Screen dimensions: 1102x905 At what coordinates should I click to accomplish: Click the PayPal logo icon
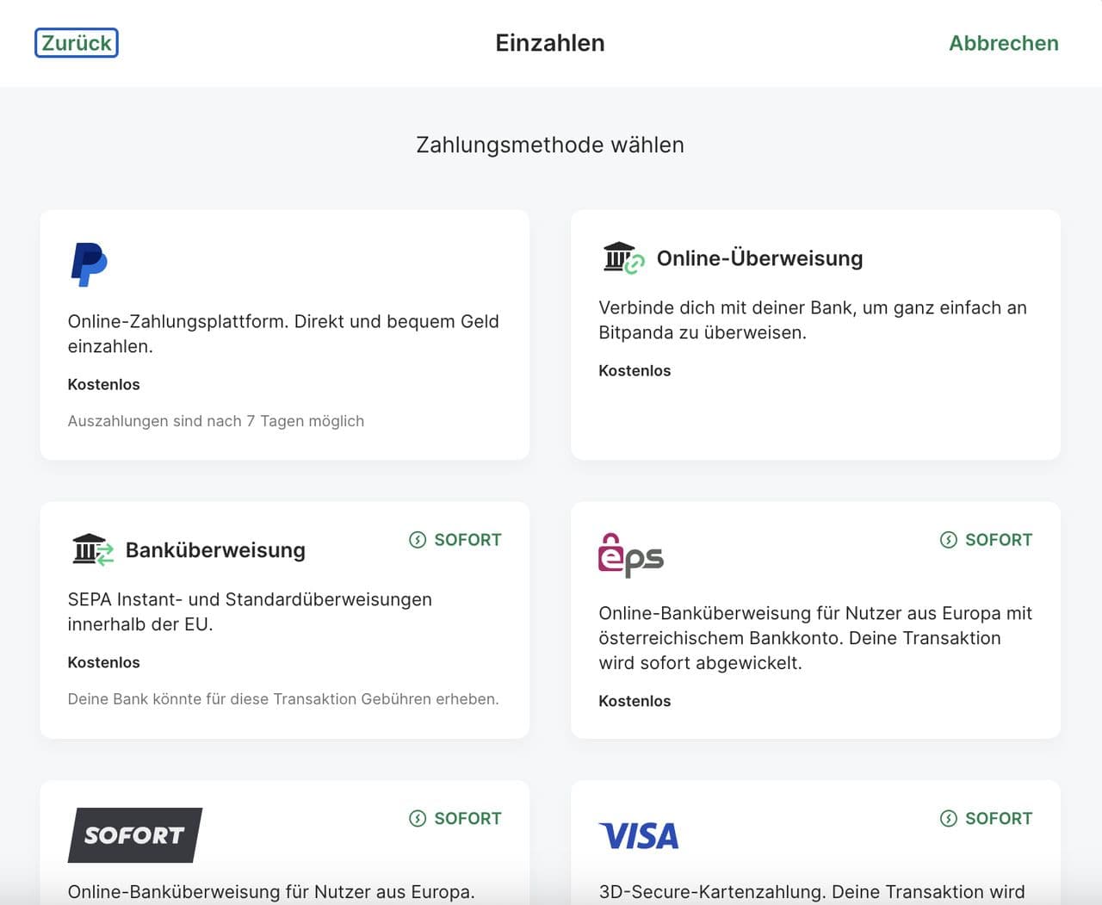point(89,264)
